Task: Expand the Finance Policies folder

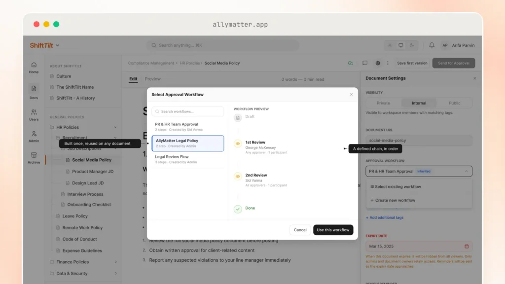Action: coord(115,262)
